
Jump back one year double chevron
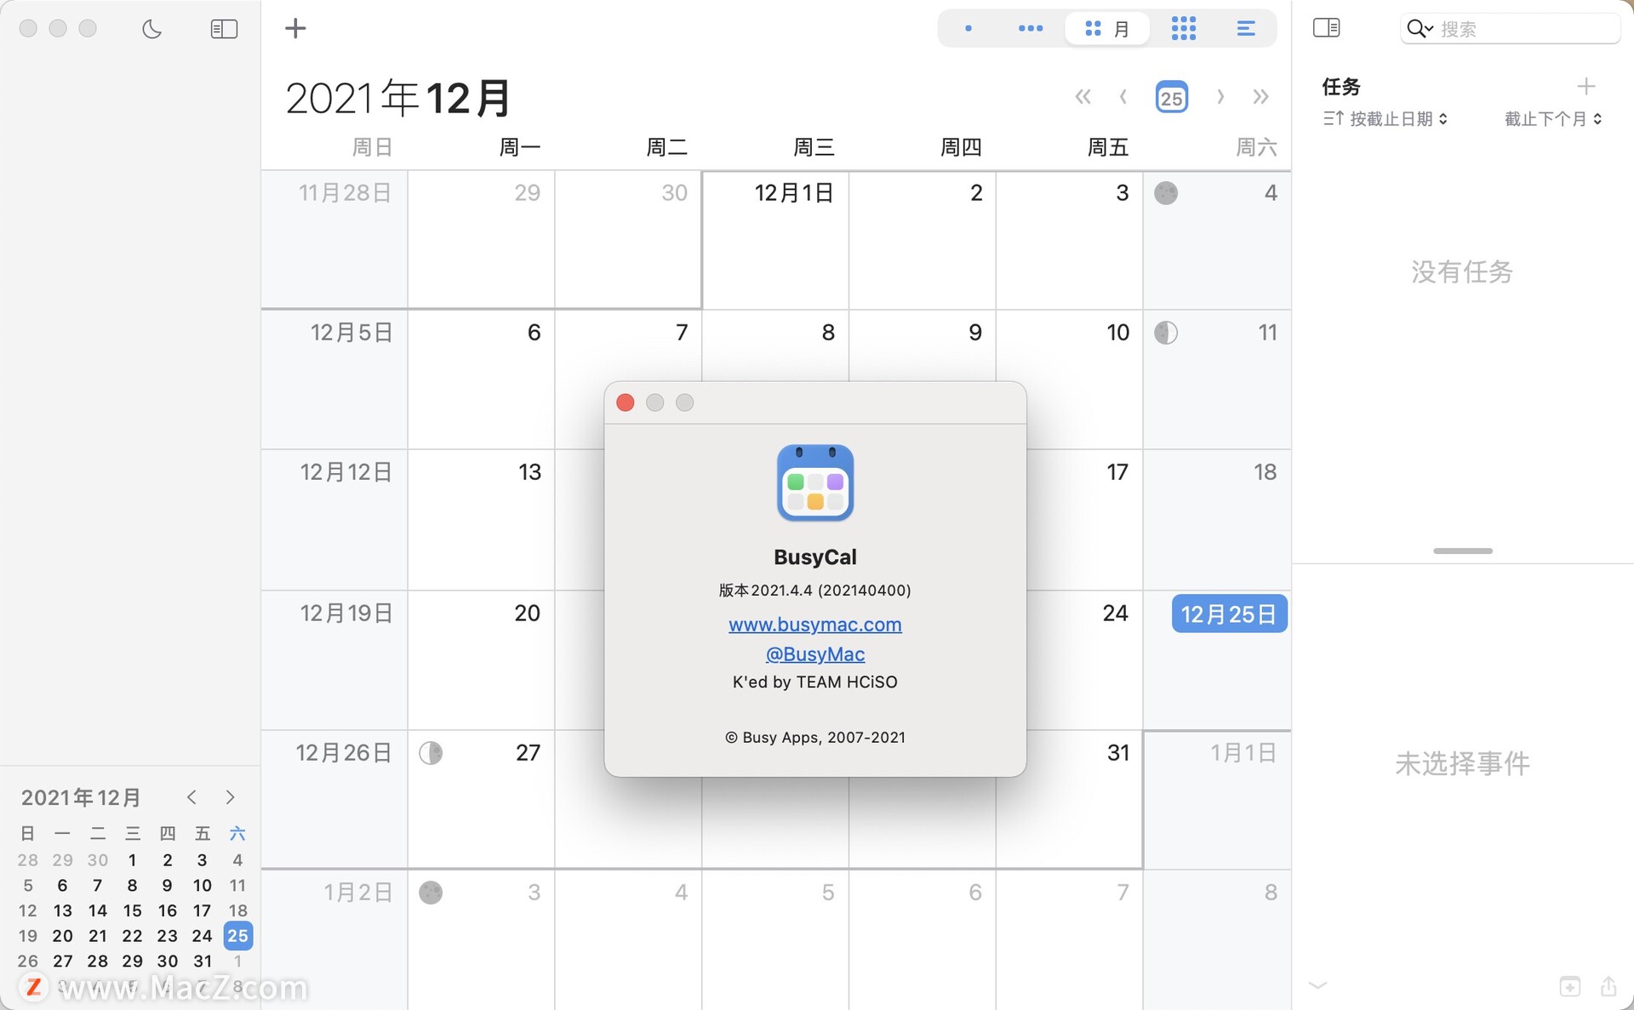1083,96
